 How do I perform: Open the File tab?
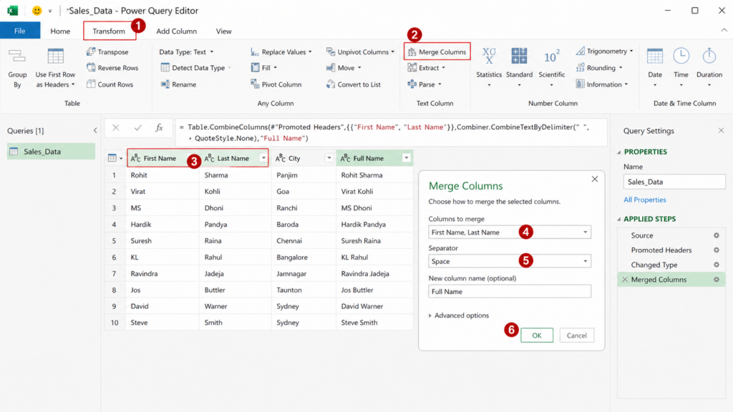pos(20,31)
